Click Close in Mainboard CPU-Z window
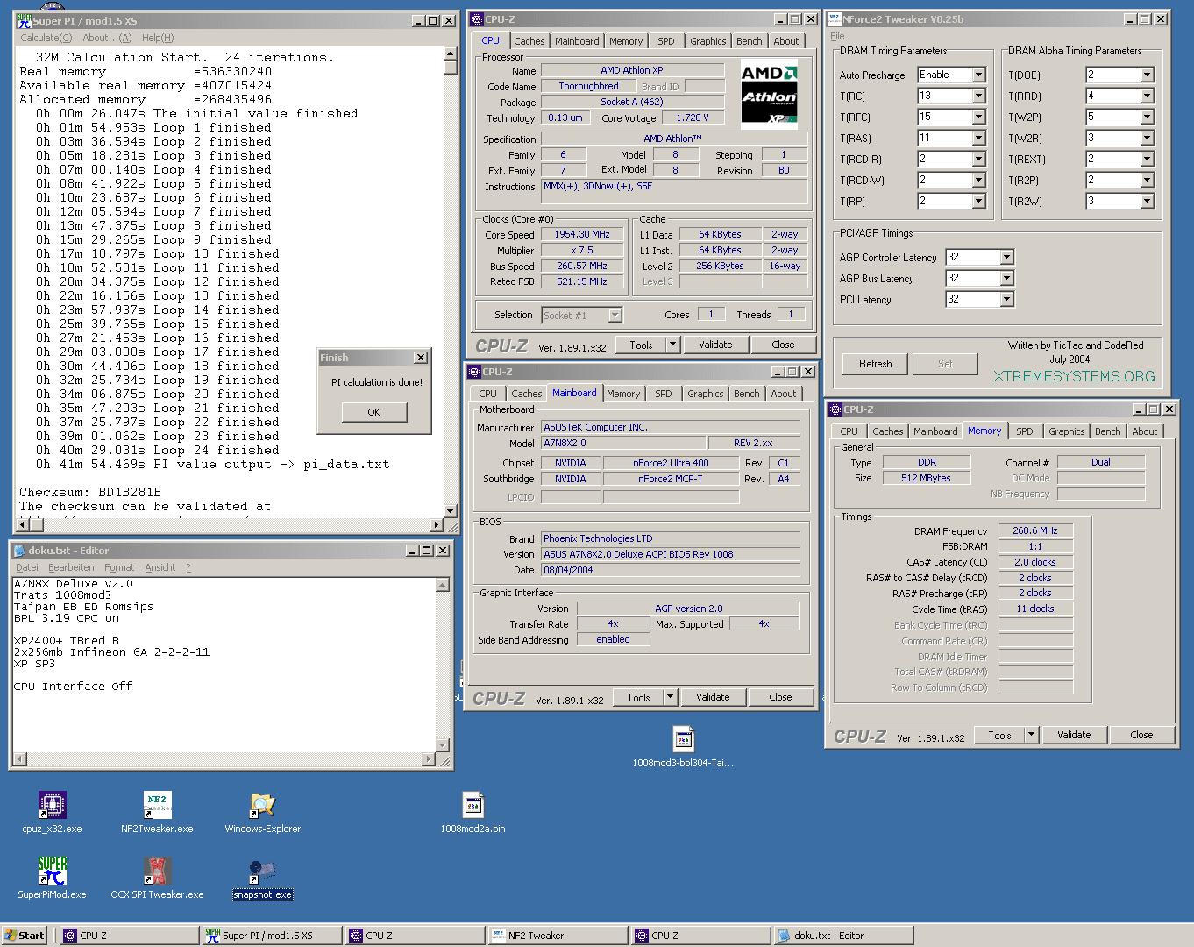Viewport: 1194px width, 947px height. point(781,697)
